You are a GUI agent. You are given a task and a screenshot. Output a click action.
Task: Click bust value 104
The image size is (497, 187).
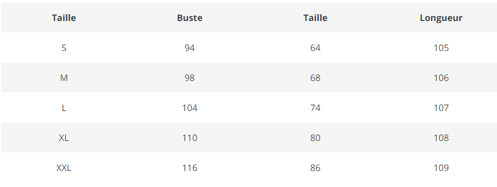[190, 108]
